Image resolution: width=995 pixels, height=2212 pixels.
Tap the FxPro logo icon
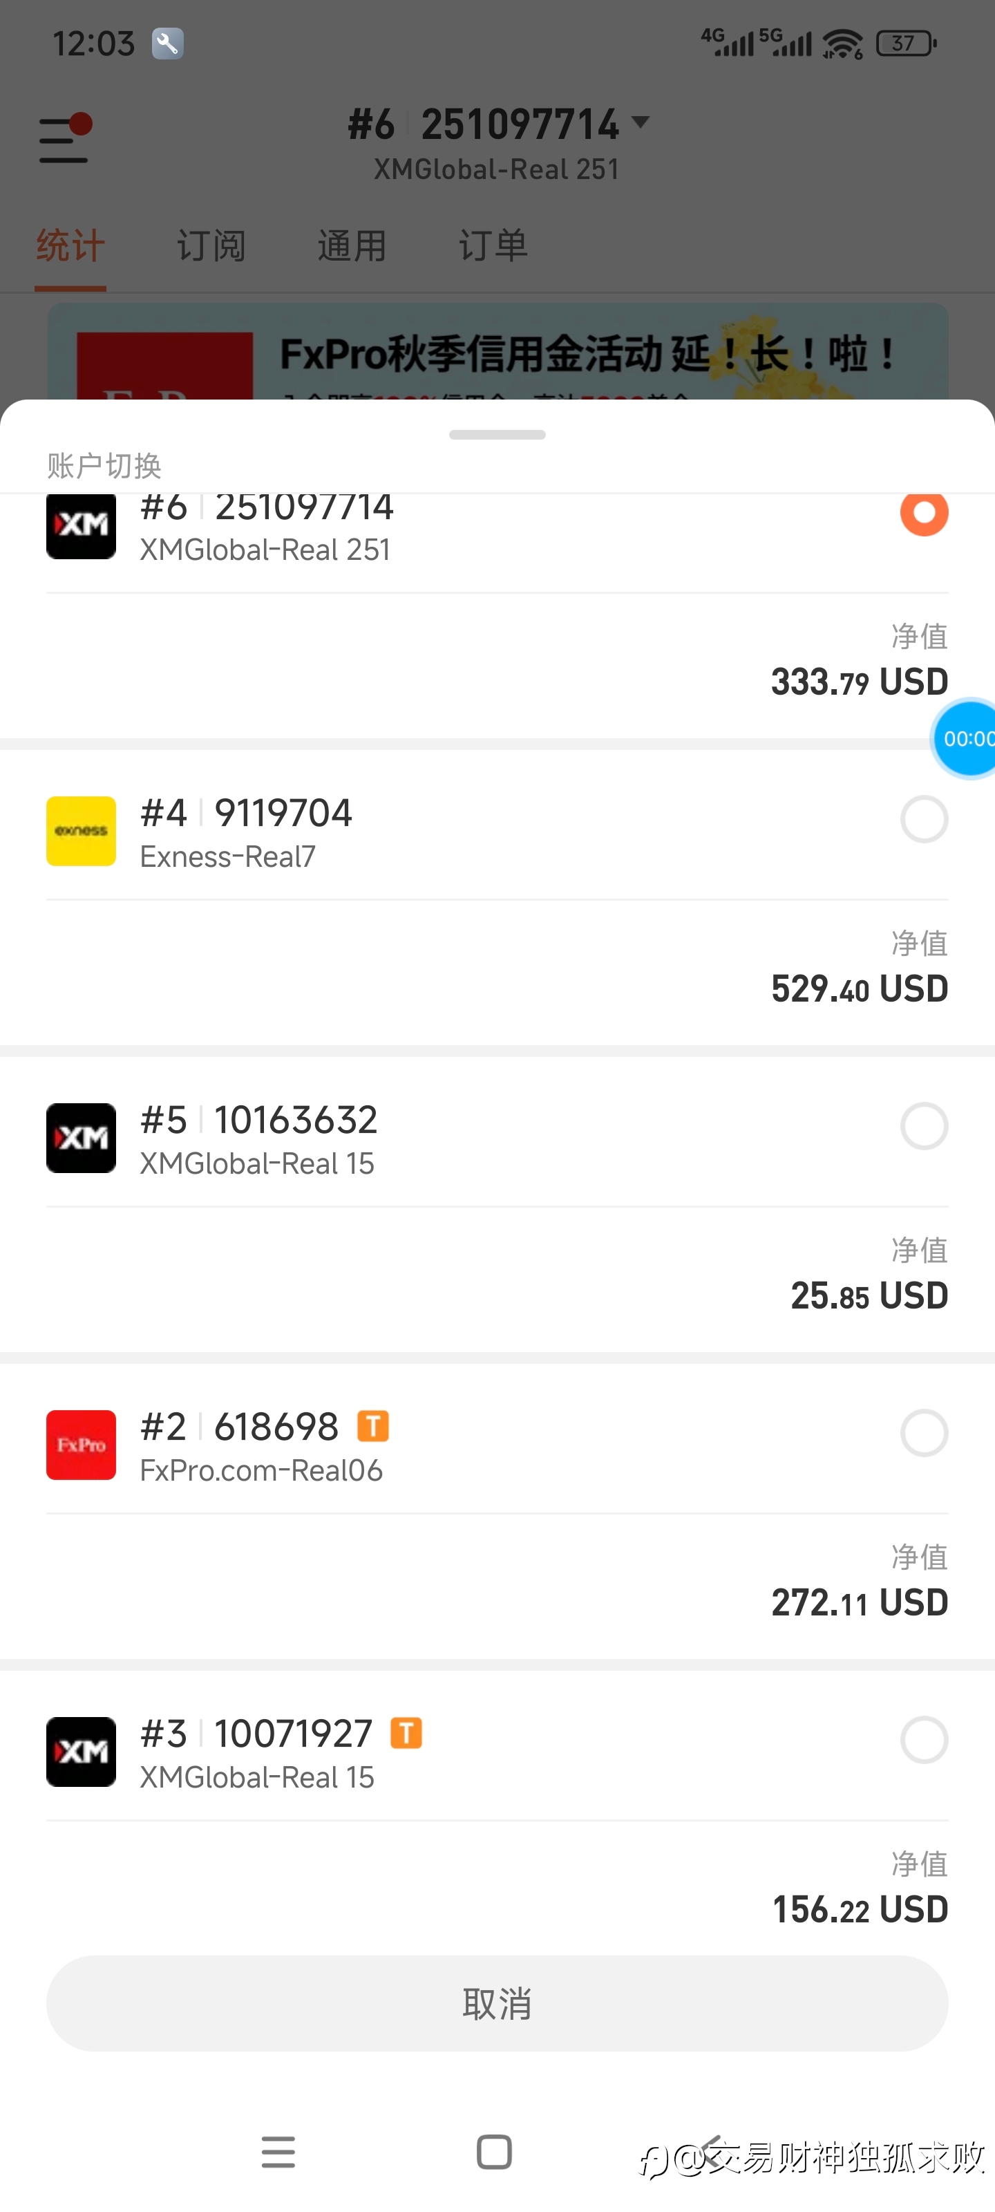[81, 1444]
